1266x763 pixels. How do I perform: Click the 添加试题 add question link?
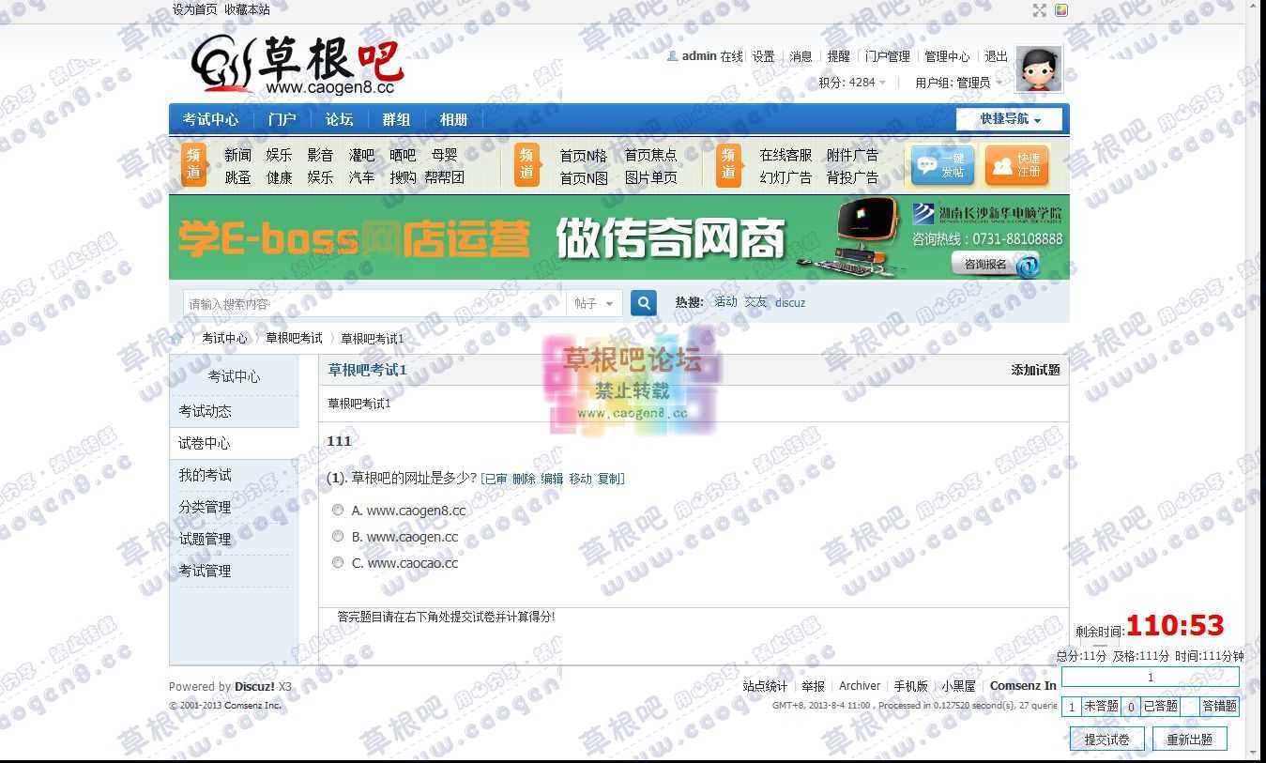(x=1035, y=370)
